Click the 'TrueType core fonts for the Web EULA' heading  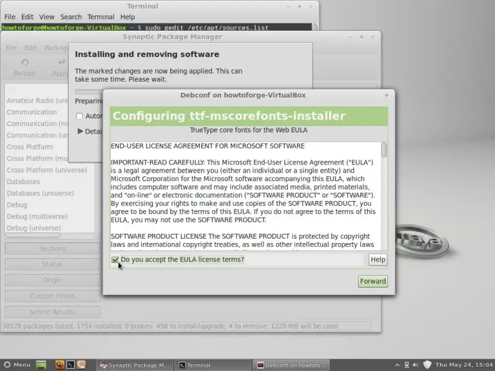249,130
